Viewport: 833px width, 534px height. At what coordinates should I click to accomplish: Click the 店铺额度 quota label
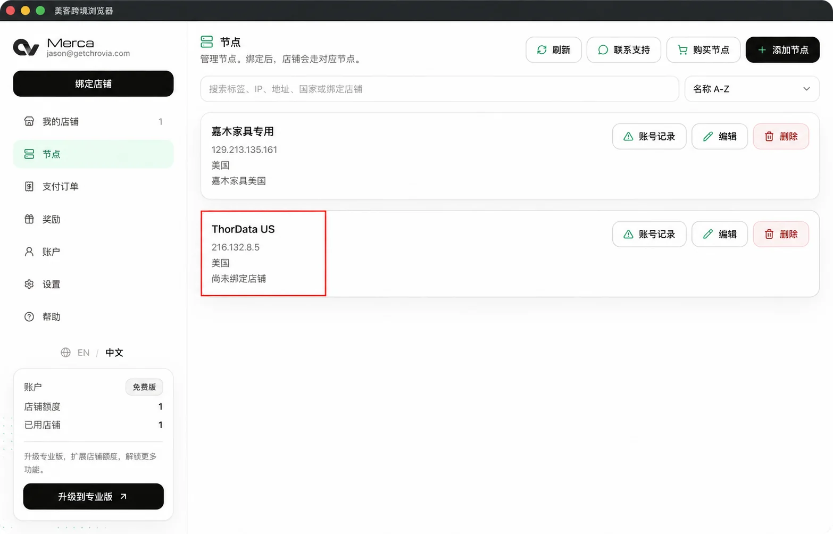[42, 407]
